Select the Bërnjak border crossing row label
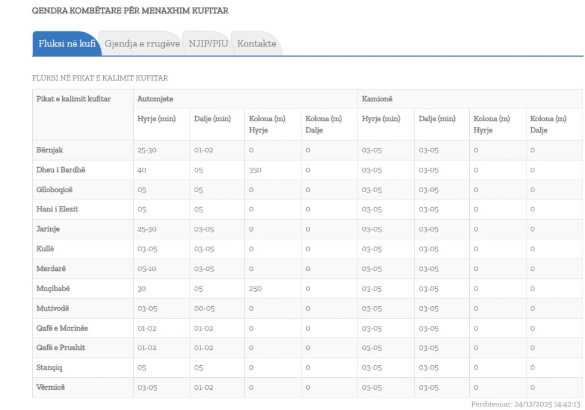The height and width of the screenshot is (410, 585). click(x=50, y=150)
